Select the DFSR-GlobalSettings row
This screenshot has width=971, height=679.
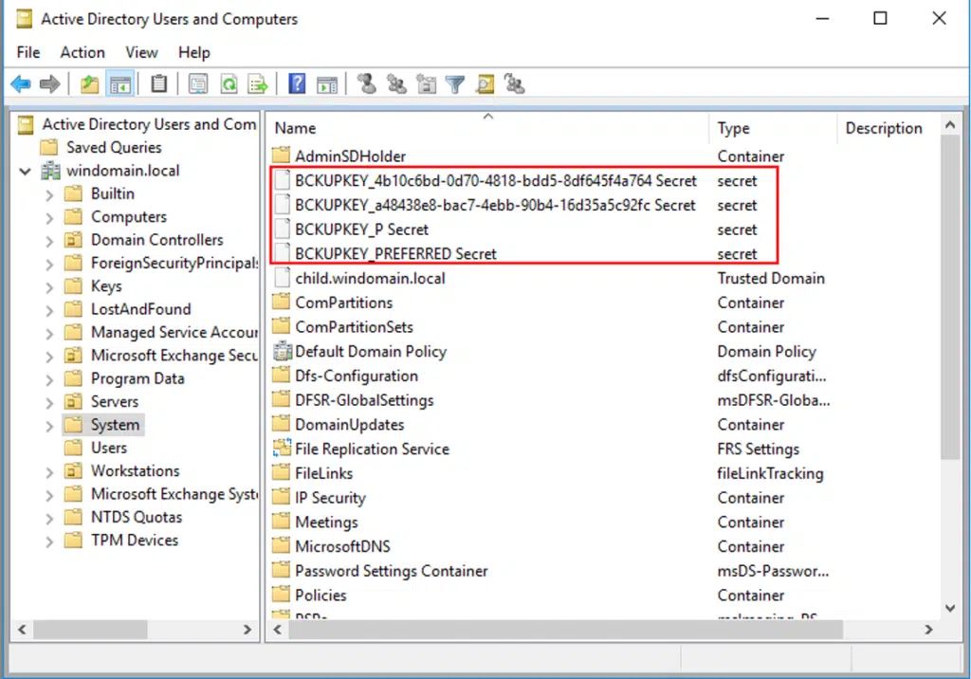(x=364, y=400)
